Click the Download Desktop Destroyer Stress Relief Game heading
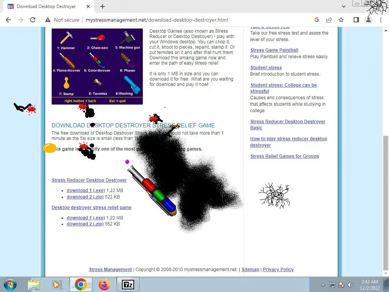 [133, 125]
